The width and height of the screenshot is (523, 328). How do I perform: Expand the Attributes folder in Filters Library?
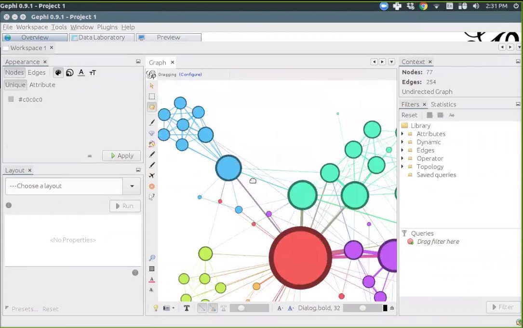402,134
